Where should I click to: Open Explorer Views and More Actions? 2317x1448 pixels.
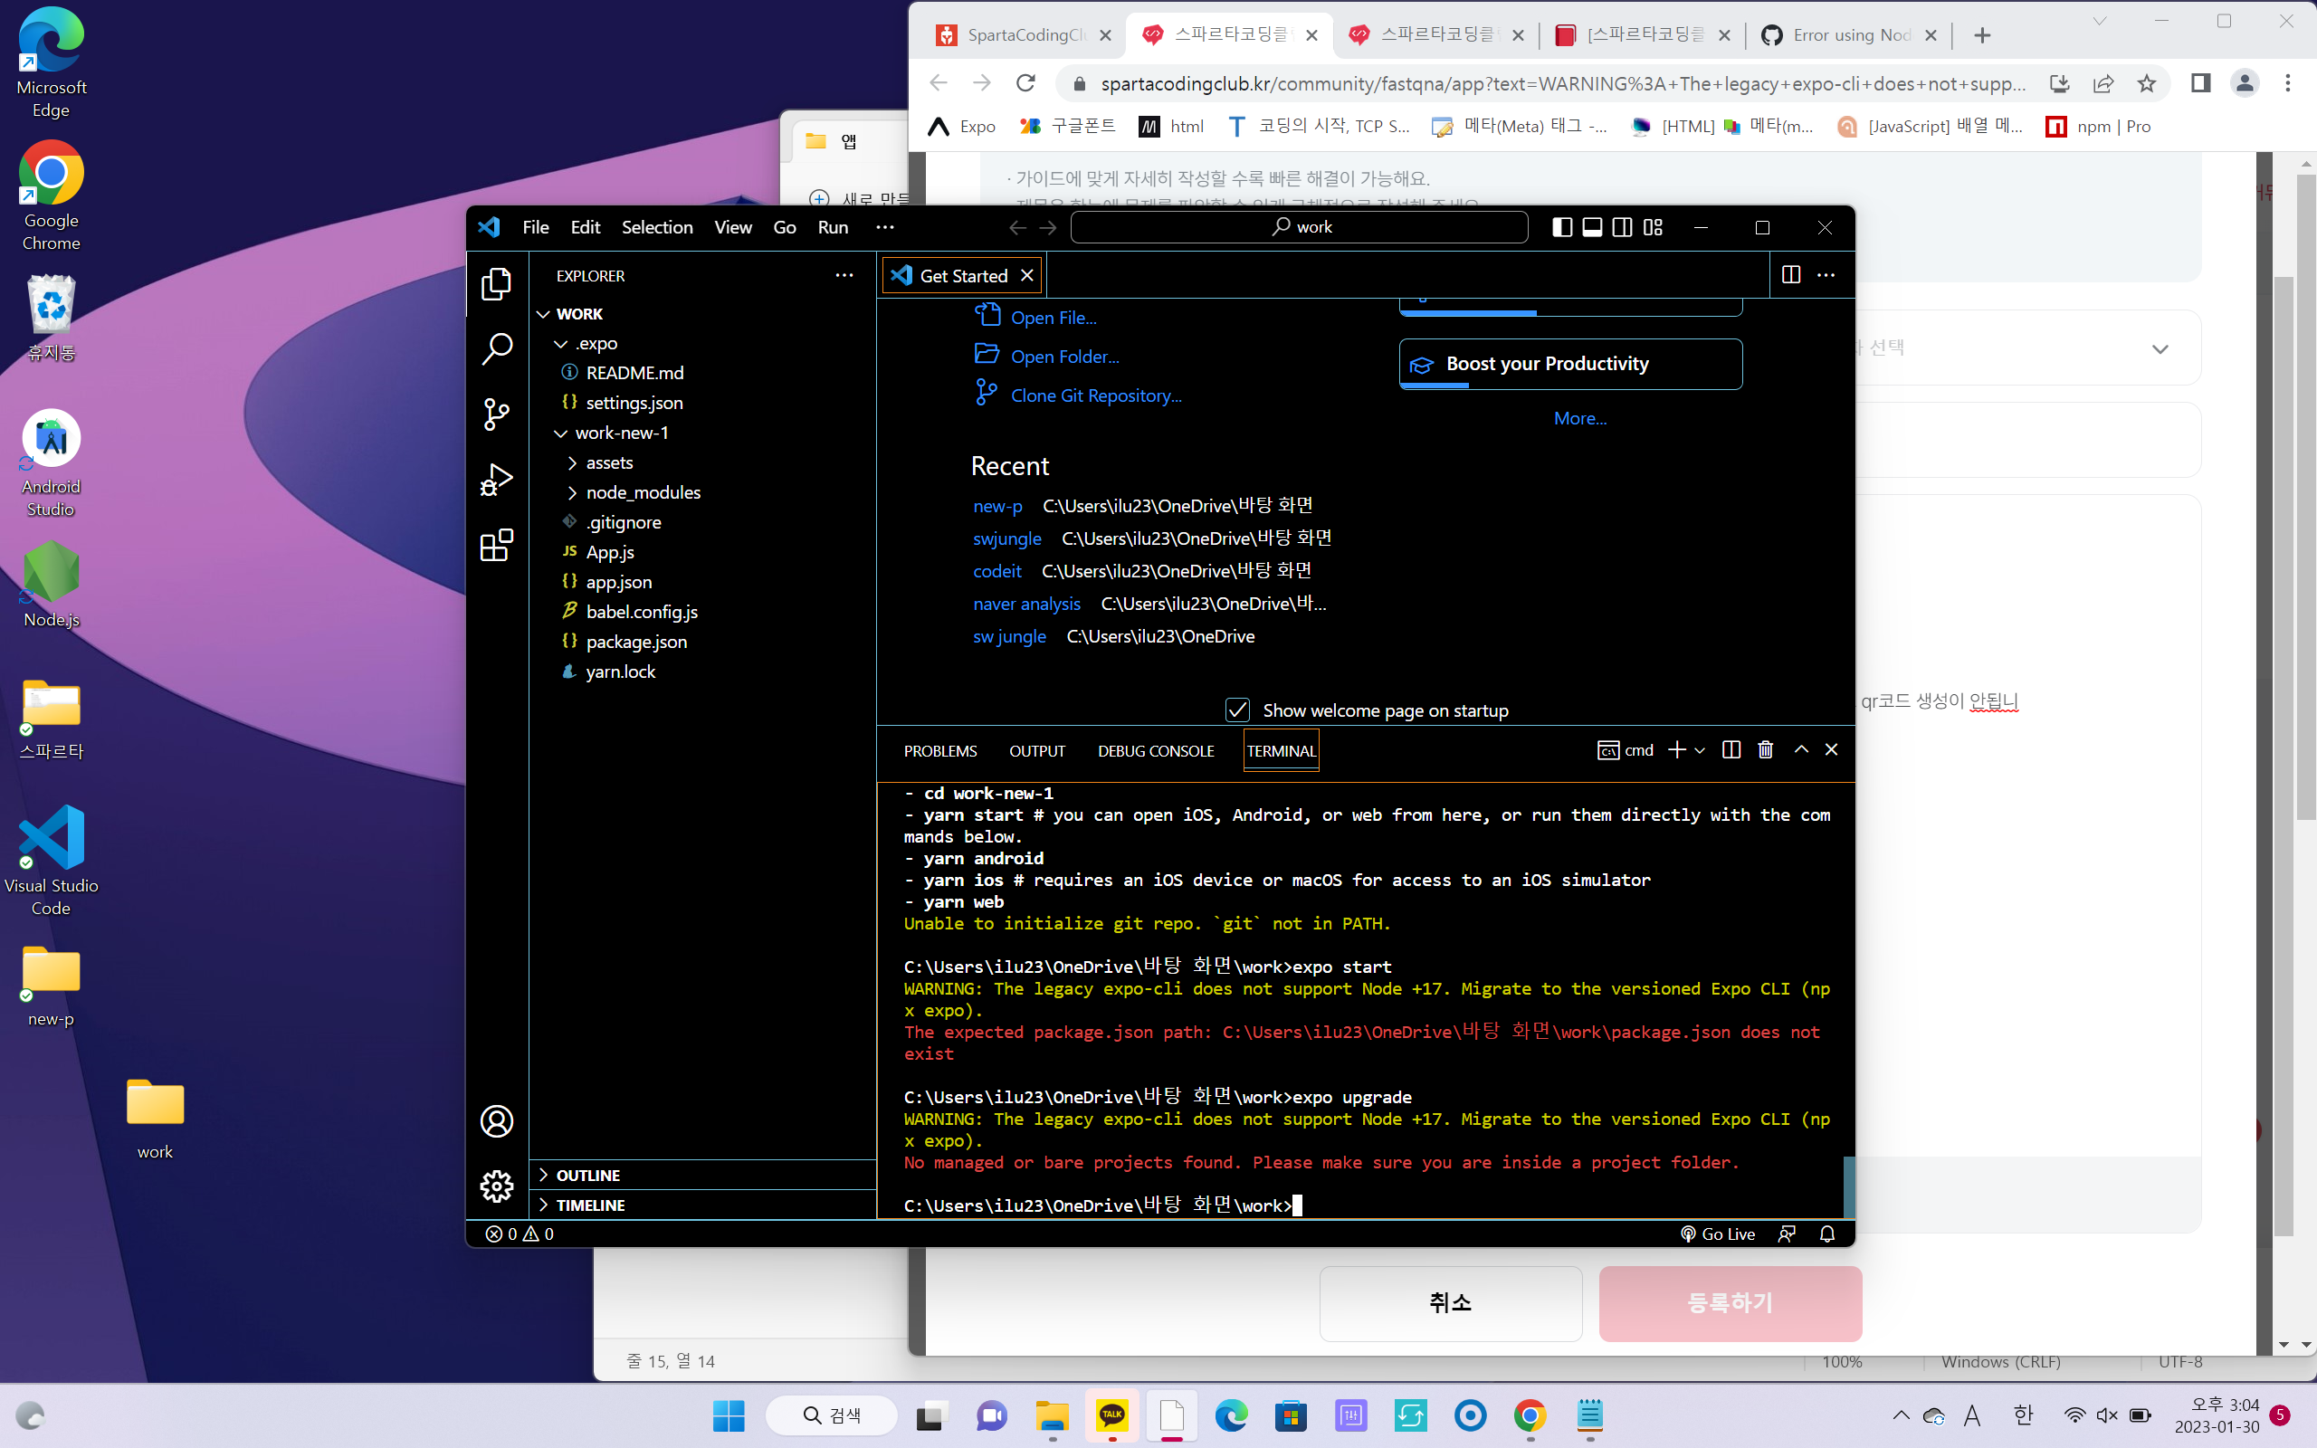[x=844, y=275]
